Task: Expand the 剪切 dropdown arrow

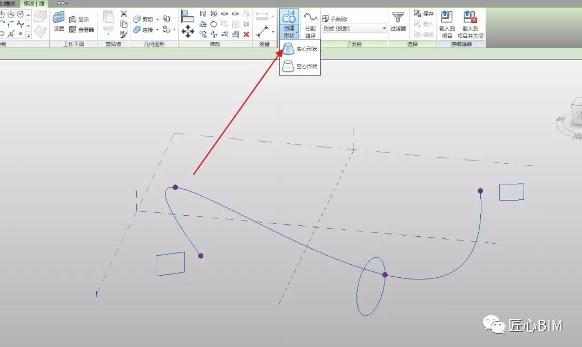Action: click(157, 19)
